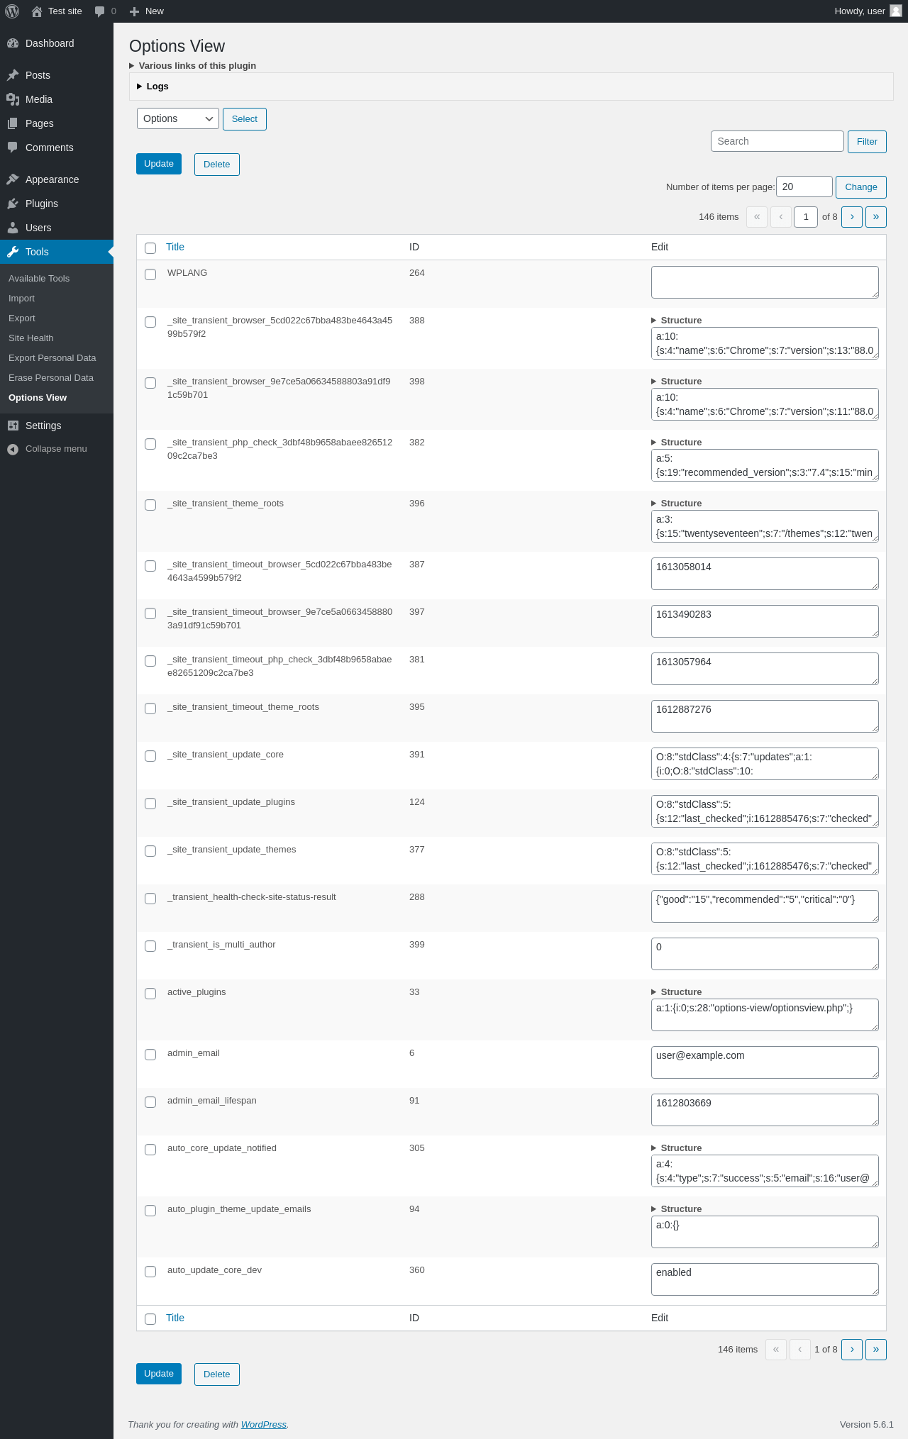Collapse the admin menu arrow icon
This screenshot has height=1439, width=908.
pos(13,449)
